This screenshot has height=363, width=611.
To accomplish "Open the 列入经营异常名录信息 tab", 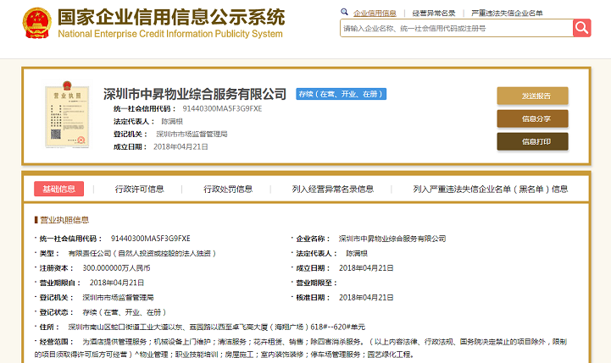I will tap(332, 190).
